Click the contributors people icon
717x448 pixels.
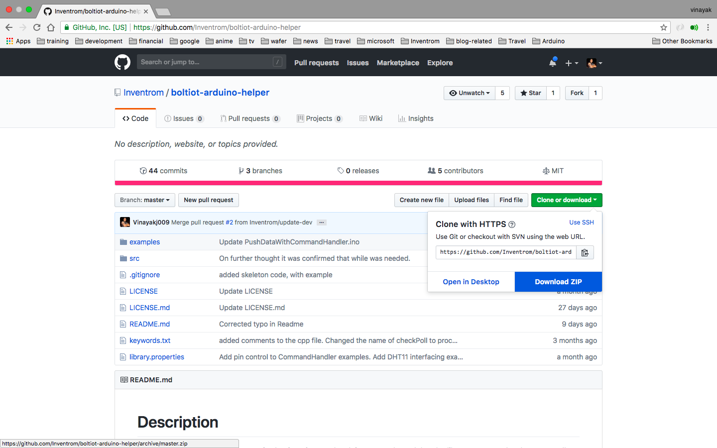pos(432,170)
